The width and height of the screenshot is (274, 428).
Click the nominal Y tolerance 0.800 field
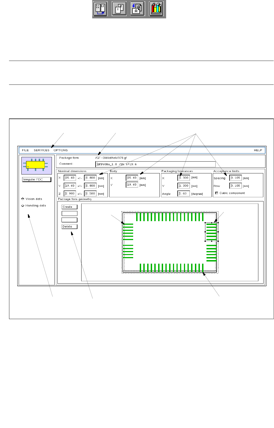pyautogui.click(x=90, y=186)
